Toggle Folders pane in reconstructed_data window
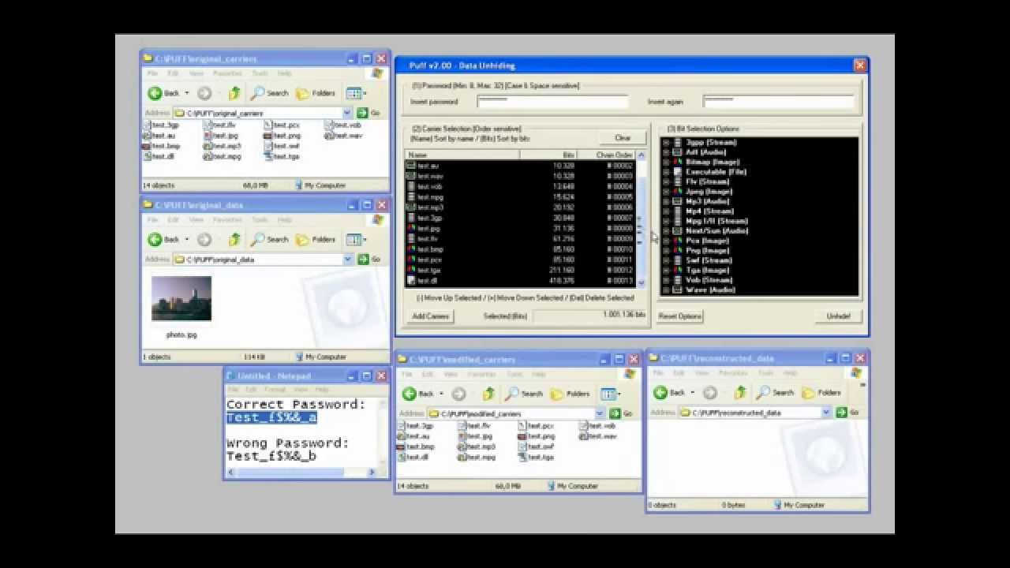The height and width of the screenshot is (568, 1010). (821, 393)
